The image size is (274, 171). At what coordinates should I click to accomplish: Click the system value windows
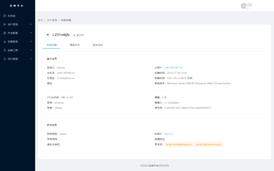tap(59, 103)
